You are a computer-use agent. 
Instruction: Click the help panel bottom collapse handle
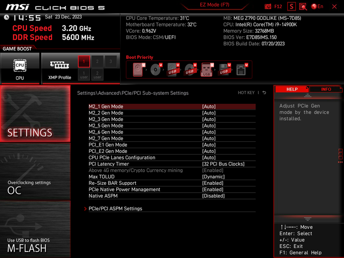pos(307,219)
